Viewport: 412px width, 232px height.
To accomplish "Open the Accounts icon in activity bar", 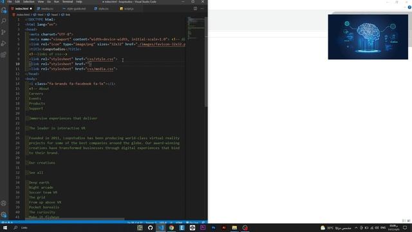I will pyautogui.click(x=4, y=203).
